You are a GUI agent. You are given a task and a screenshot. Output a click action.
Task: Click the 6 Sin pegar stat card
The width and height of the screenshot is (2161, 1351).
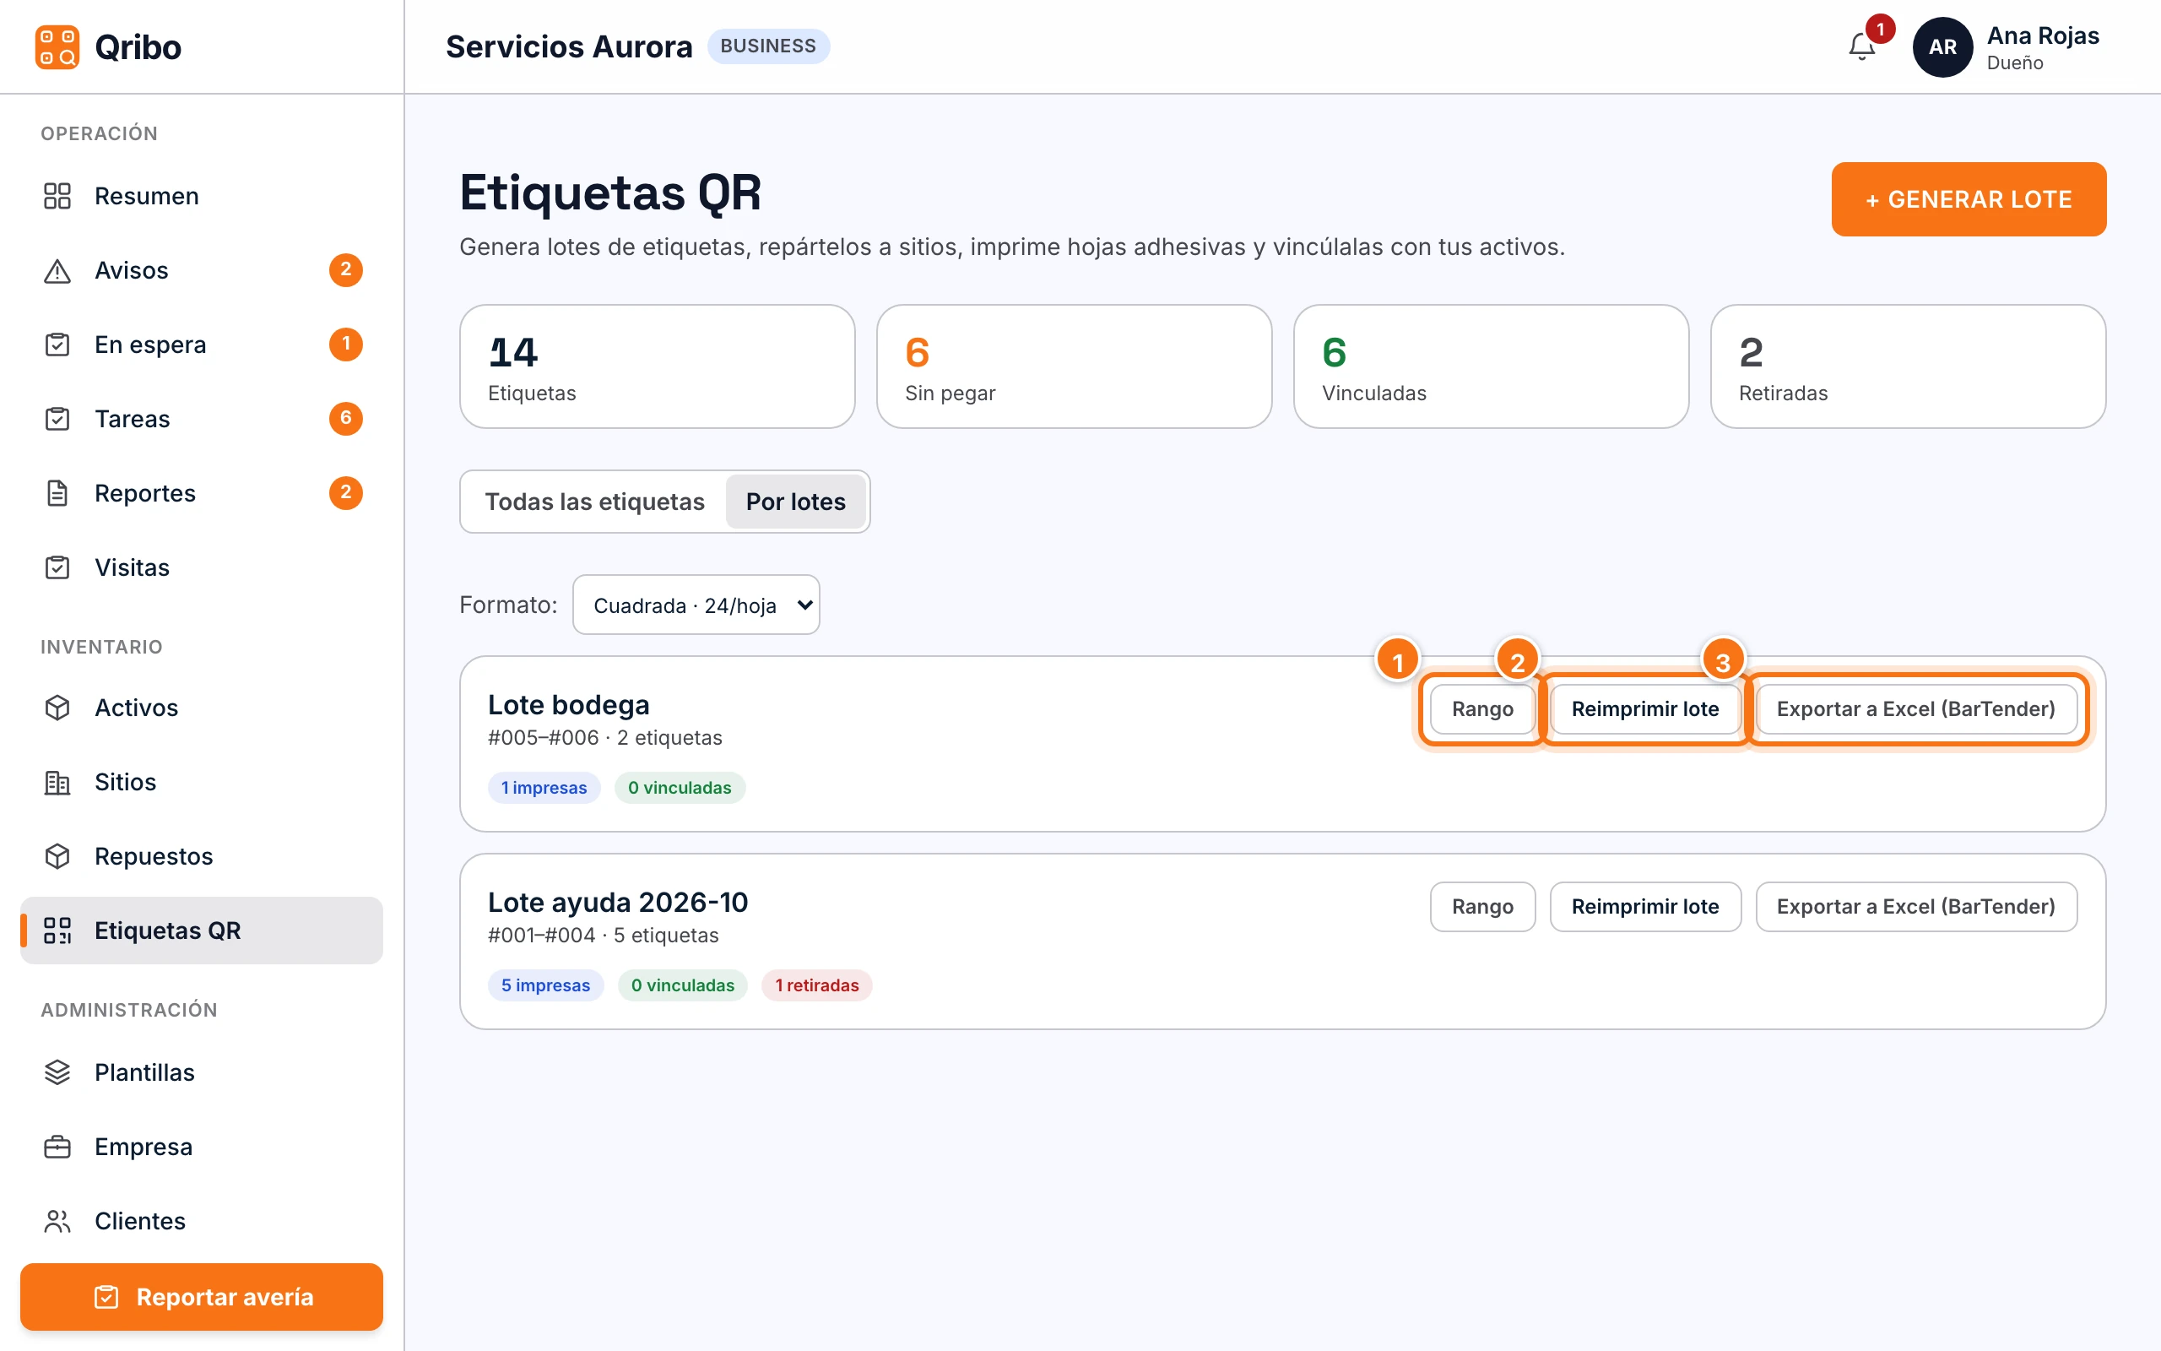[x=1075, y=366]
